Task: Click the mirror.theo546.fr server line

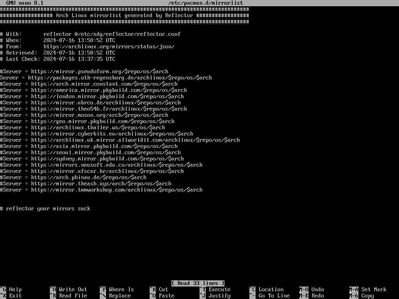Action: click(x=94, y=109)
